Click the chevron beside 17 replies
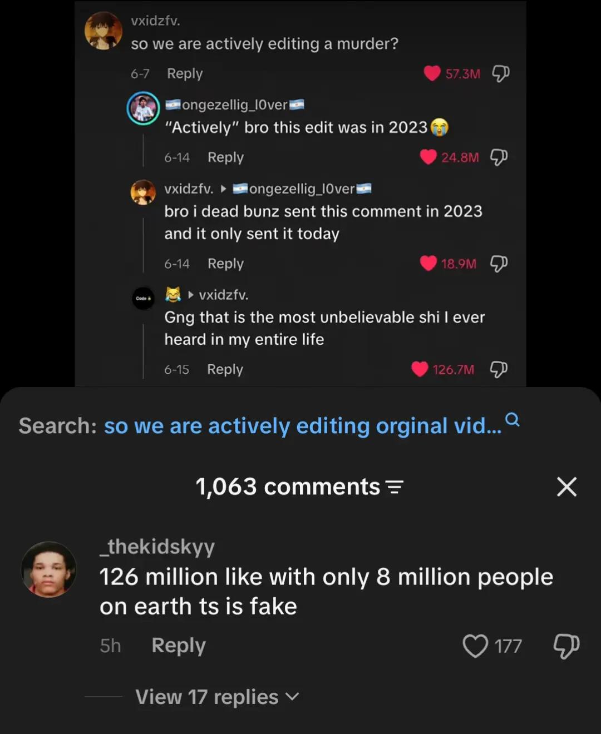This screenshot has width=601, height=734. coord(292,697)
